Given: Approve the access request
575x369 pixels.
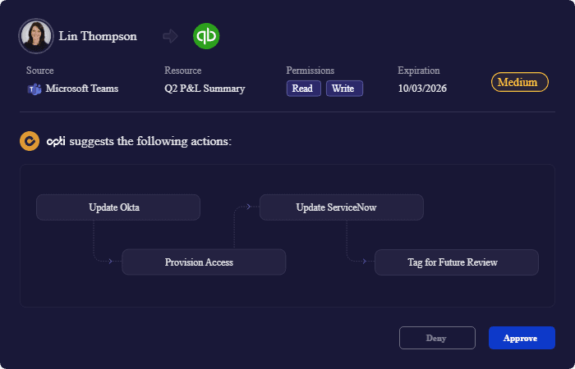Looking at the screenshot, I should [x=522, y=338].
